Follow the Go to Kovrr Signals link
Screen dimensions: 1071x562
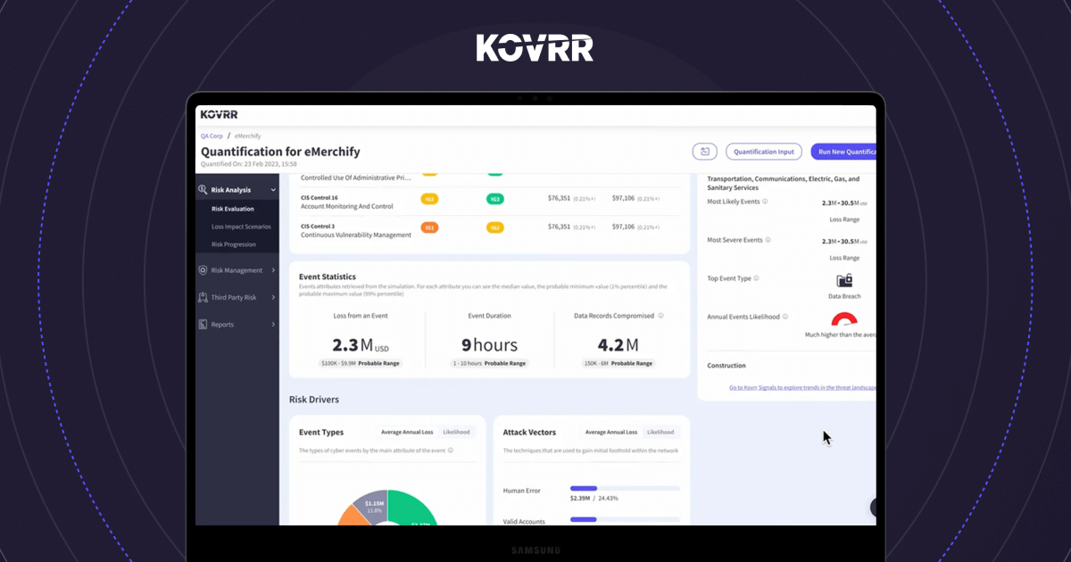click(x=803, y=387)
